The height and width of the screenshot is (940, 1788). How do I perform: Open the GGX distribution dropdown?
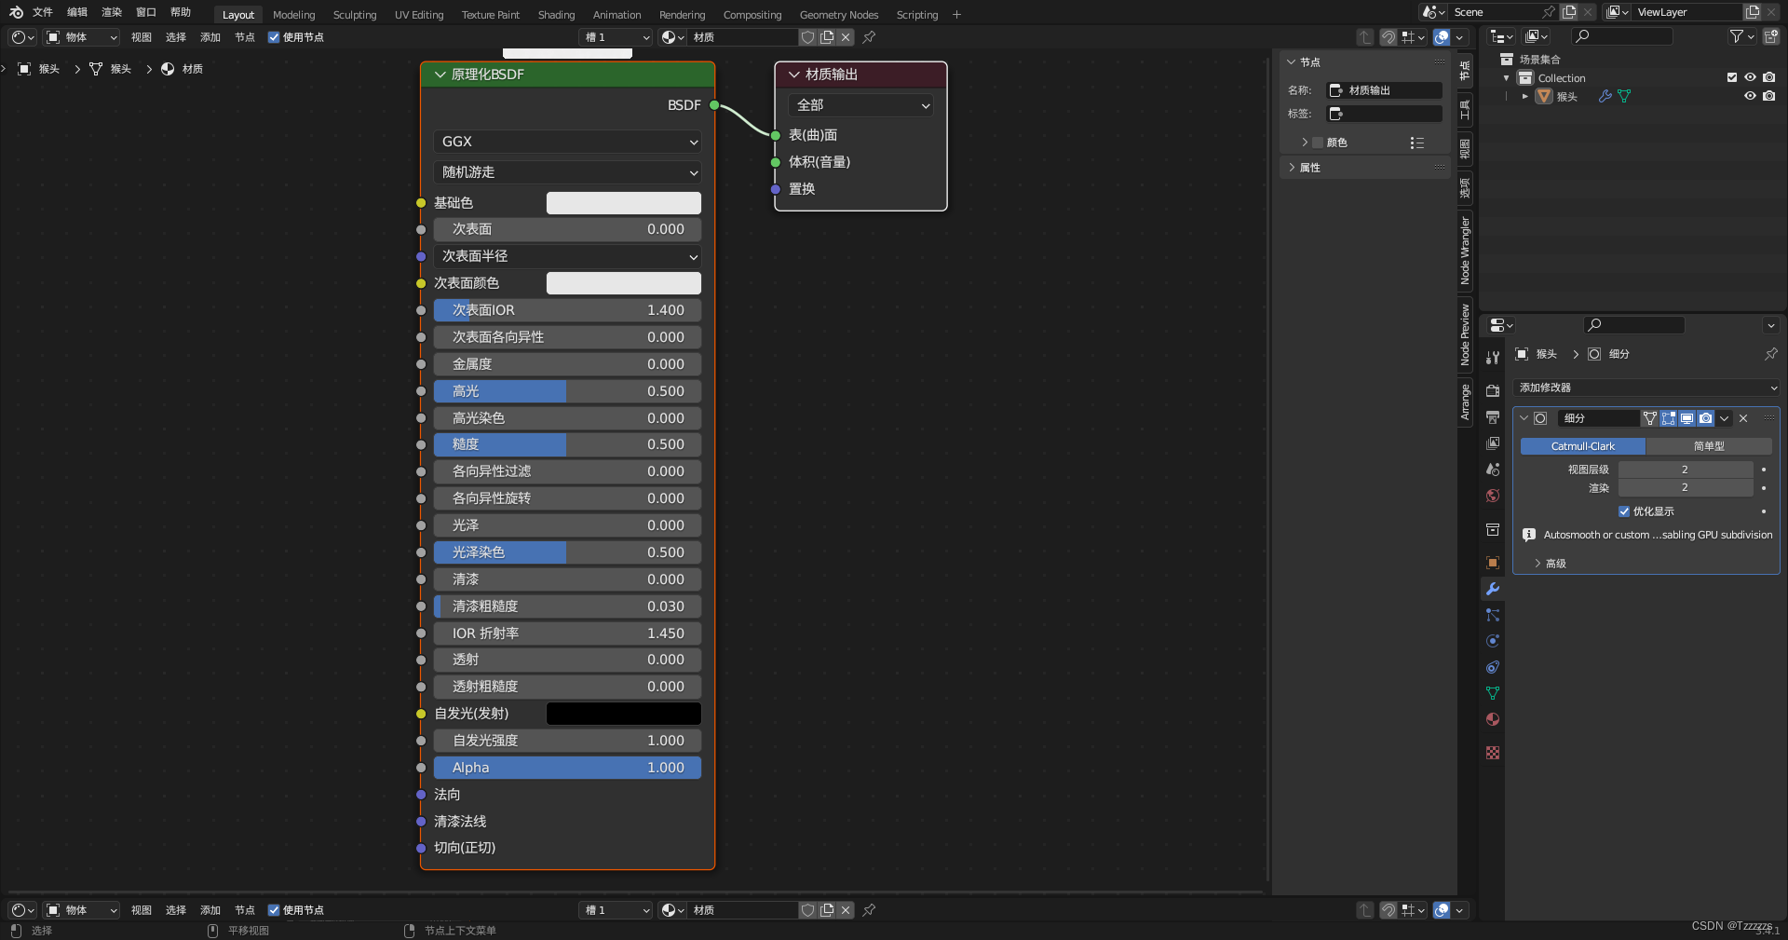[566, 142]
